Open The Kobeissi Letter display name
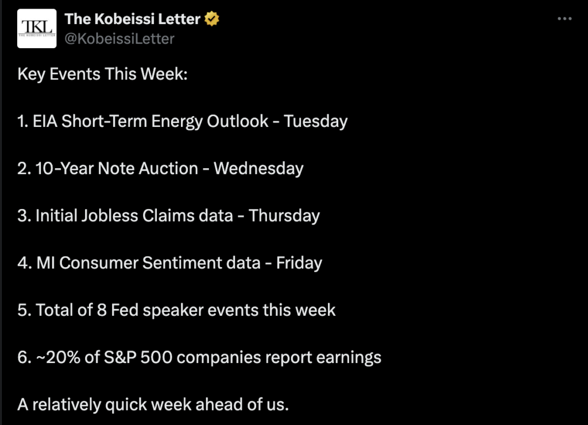 pyautogui.click(x=133, y=19)
